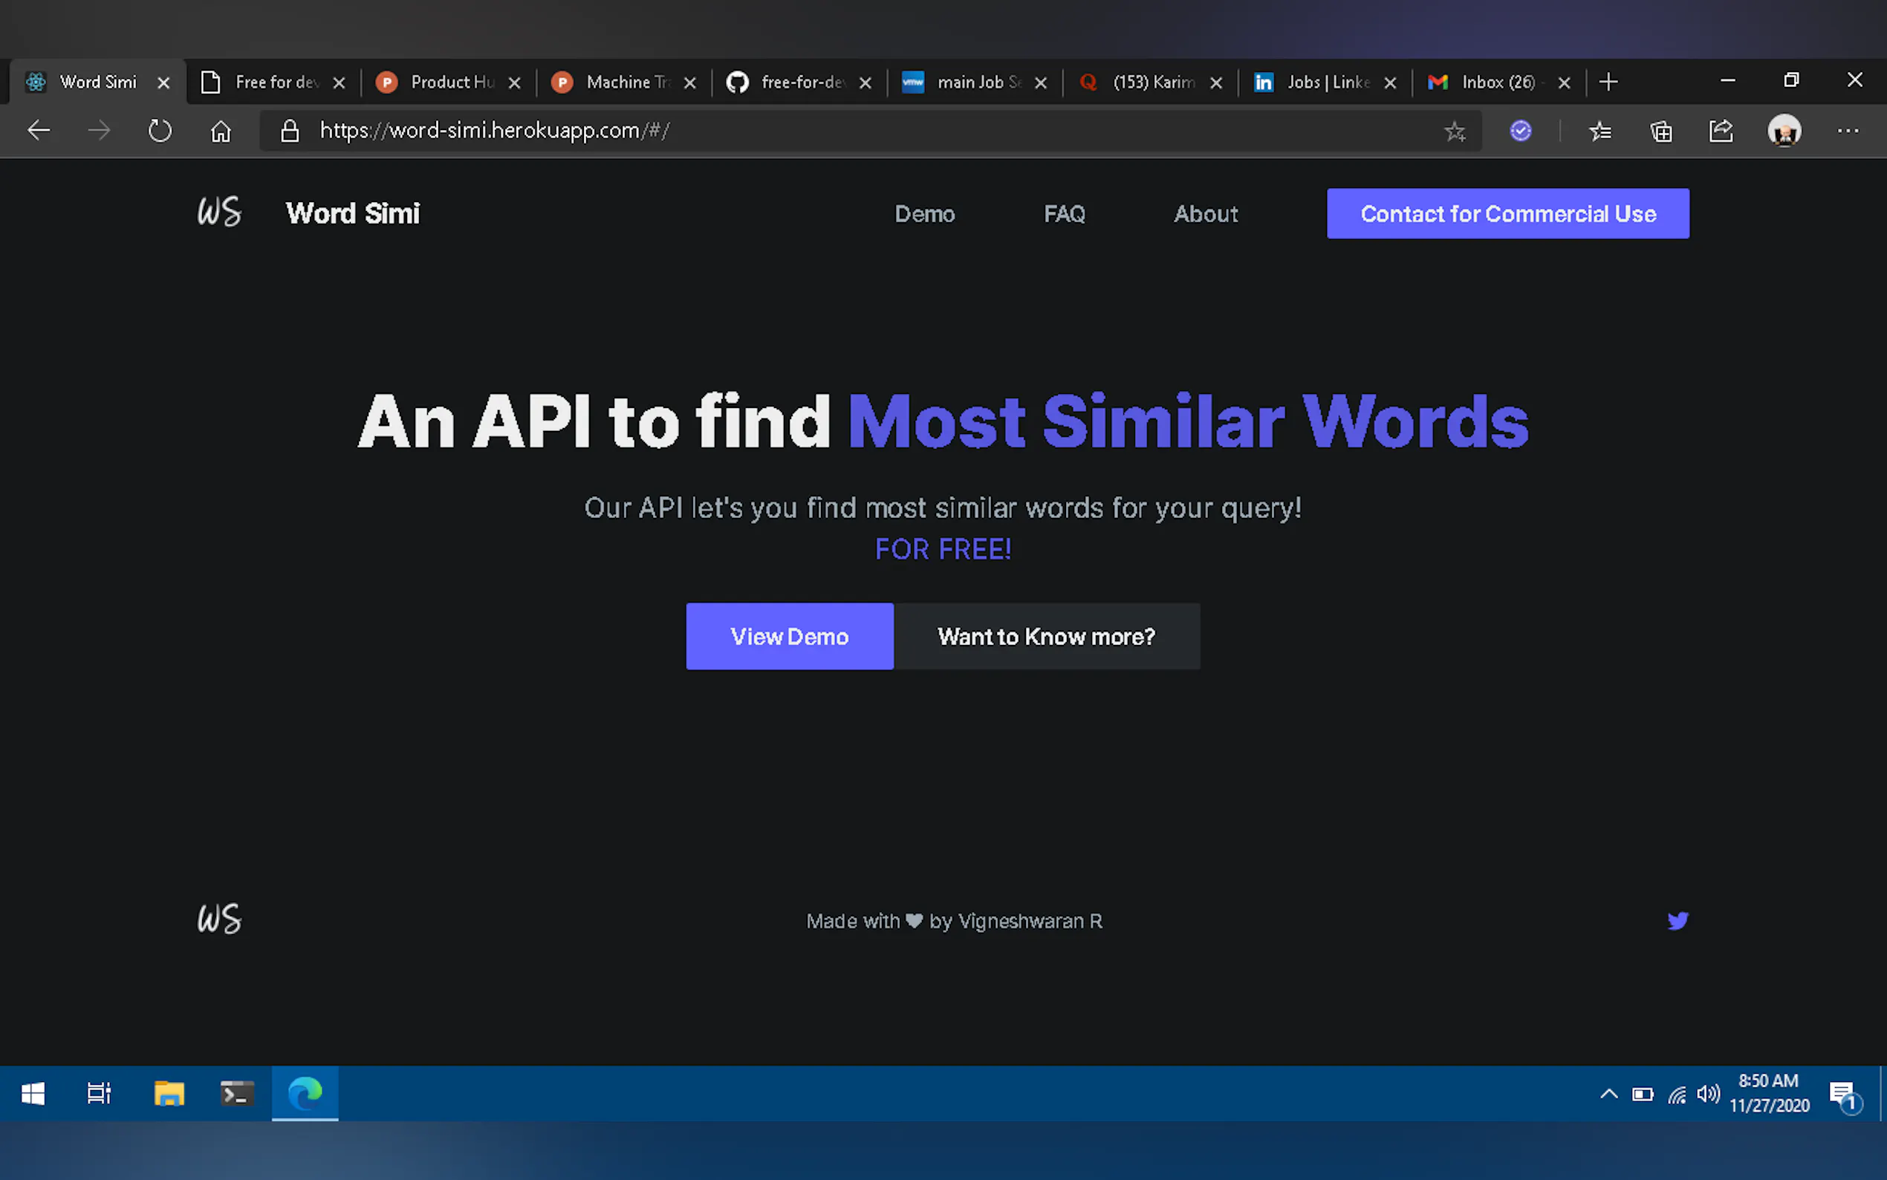The image size is (1887, 1180).
Task: Click Contact for Commercial Use button
Action: pyautogui.click(x=1507, y=214)
